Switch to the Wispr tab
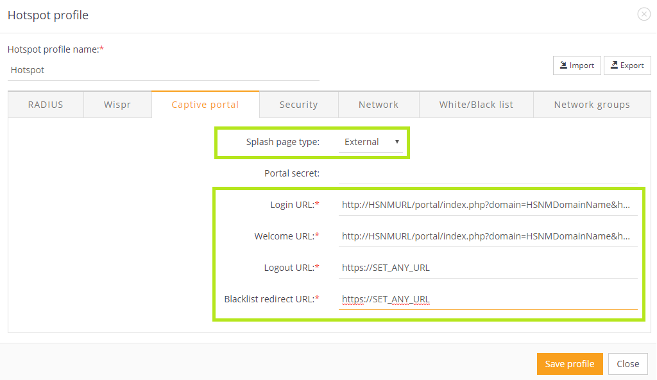This screenshot has width=657, height=380. coord(117,105)
